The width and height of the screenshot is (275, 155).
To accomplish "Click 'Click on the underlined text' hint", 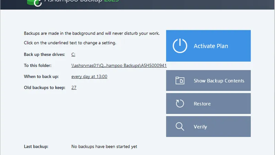I will (x=70, y=43).
